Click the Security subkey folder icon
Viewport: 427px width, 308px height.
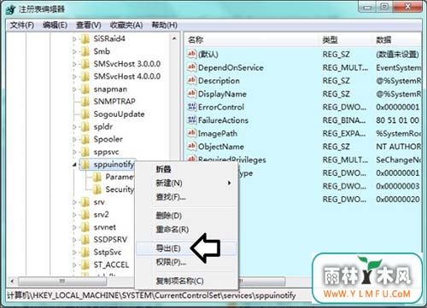pyautogui.click(x=97, y=189)
